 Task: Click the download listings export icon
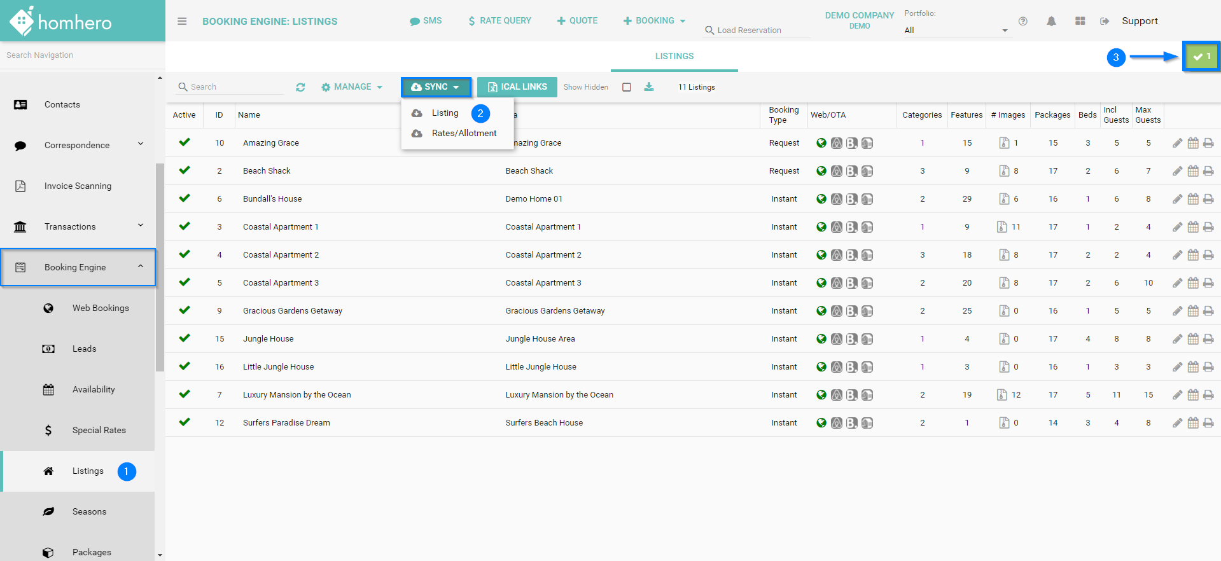648,87
